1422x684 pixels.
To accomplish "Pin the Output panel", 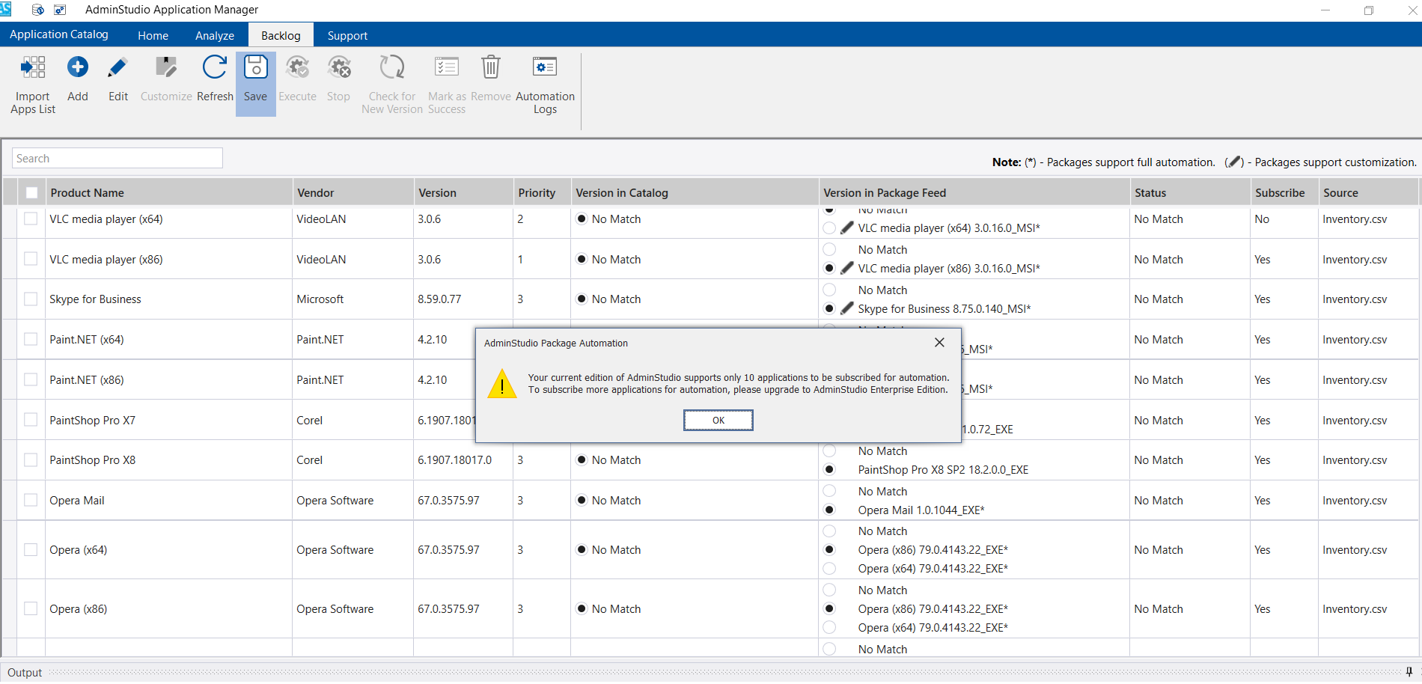I will [1409, 672].
